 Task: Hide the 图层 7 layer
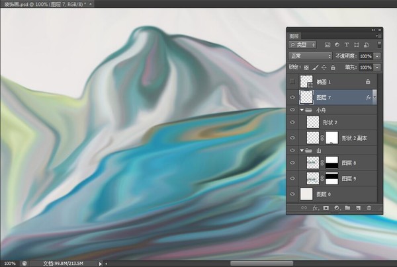click(x=292, y=97)
